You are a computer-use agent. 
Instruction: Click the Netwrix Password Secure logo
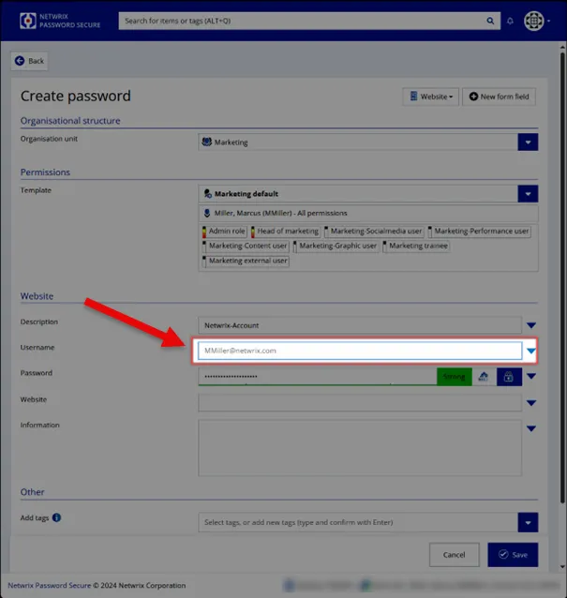coord(60,21)
